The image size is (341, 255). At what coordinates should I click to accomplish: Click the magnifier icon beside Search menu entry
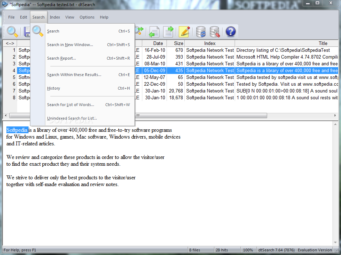38,31
